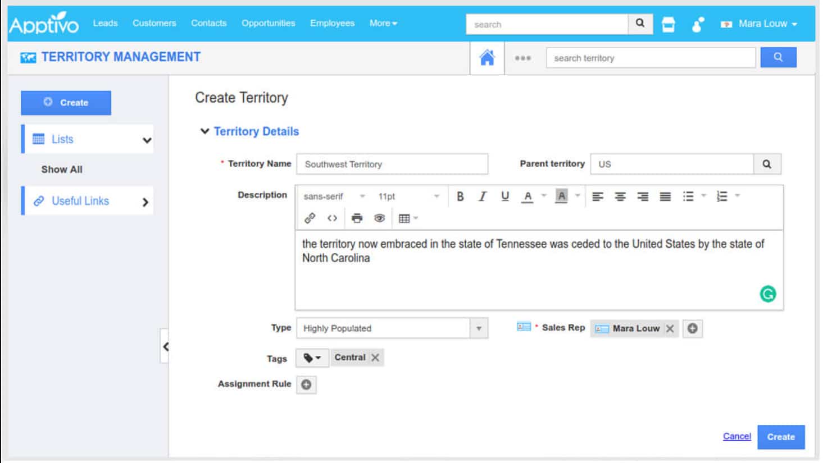Click in the Parent territory field
This screenshot has height=463, width=823.
click(x=672, y=164)
